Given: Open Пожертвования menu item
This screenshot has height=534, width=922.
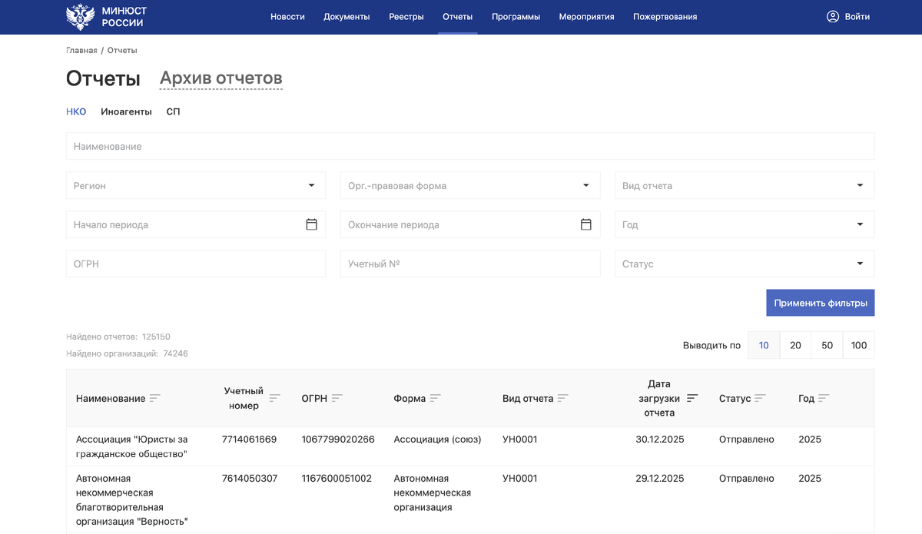Looking at the screenshot, I should 665,17.
